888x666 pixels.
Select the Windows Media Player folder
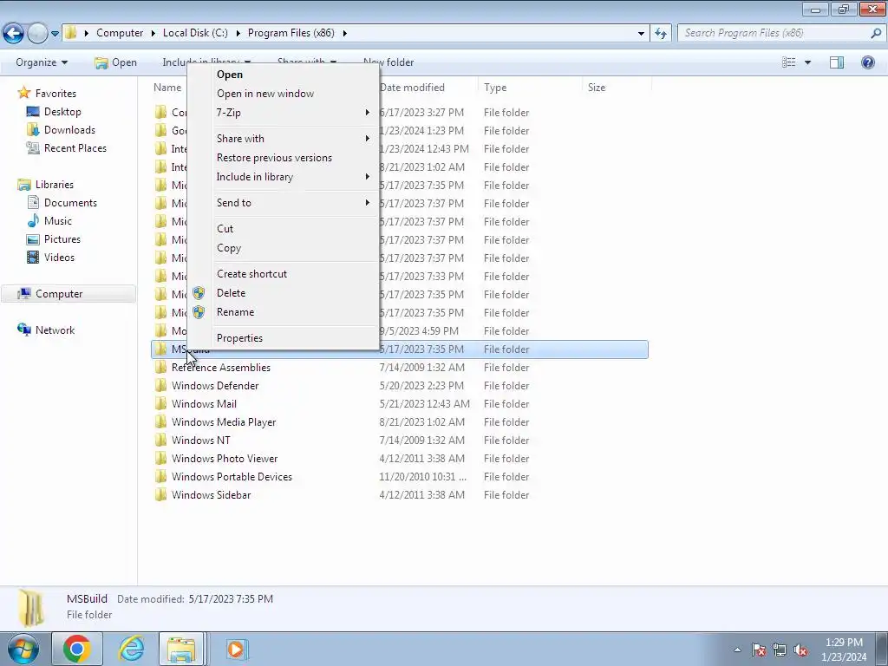click(224, 422)
